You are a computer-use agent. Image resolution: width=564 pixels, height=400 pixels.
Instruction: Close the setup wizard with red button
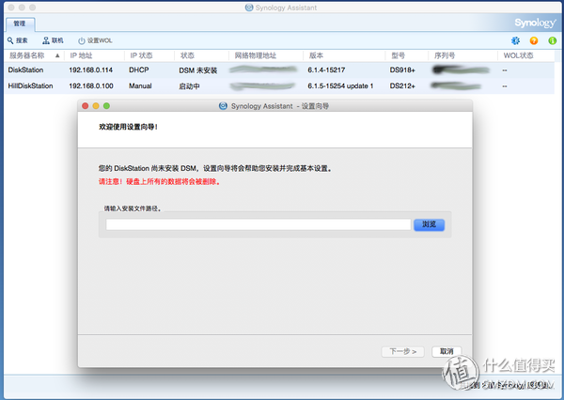coord(86,106)
